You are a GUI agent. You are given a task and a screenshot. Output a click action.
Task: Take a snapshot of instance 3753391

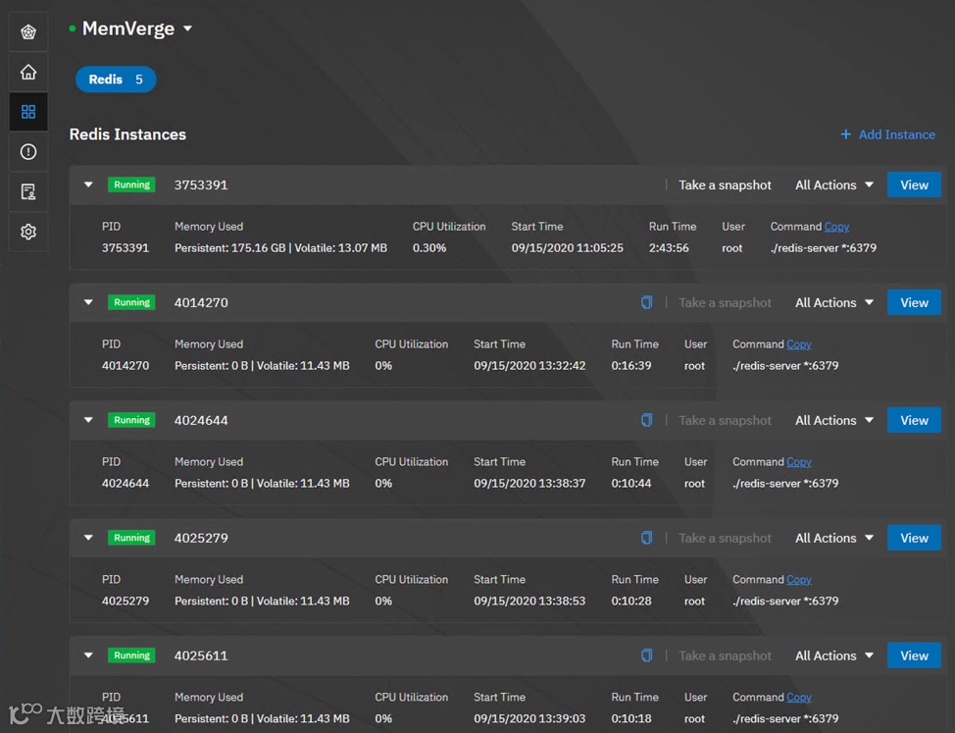(x=725, y=184)
